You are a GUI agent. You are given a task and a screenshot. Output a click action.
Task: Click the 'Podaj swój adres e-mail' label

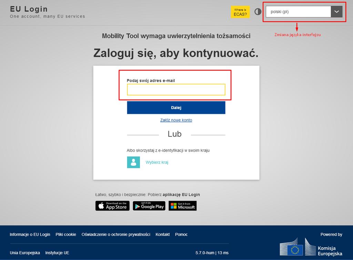click(x=151, y=80)
